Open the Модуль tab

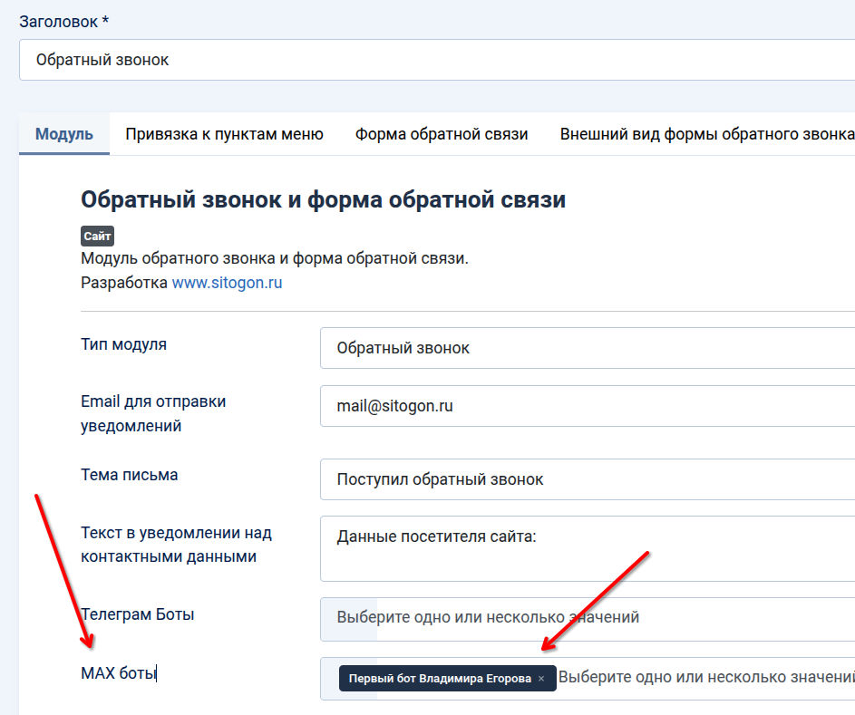click(64, 134)
